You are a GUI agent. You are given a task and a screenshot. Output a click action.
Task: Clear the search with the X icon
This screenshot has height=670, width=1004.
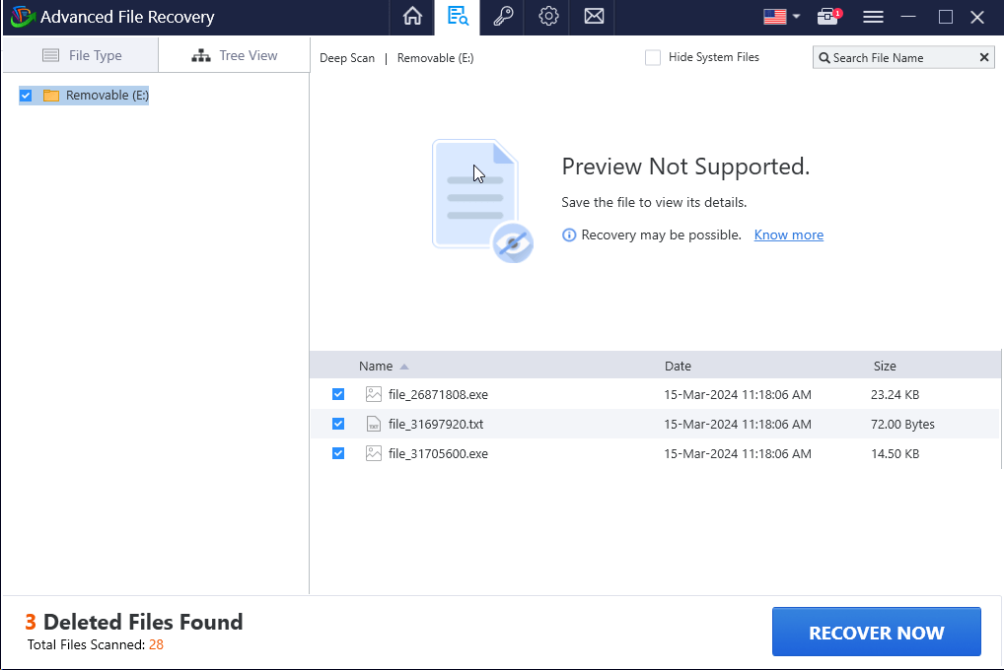coord(983,58)
